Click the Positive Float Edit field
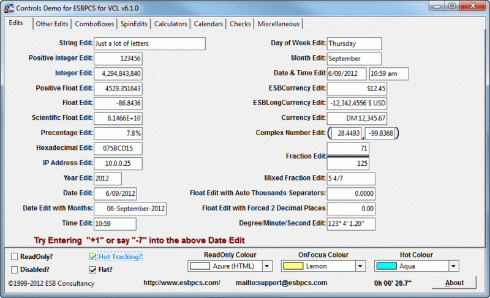This screenshot has width=490, height=298. click(118, 89)
